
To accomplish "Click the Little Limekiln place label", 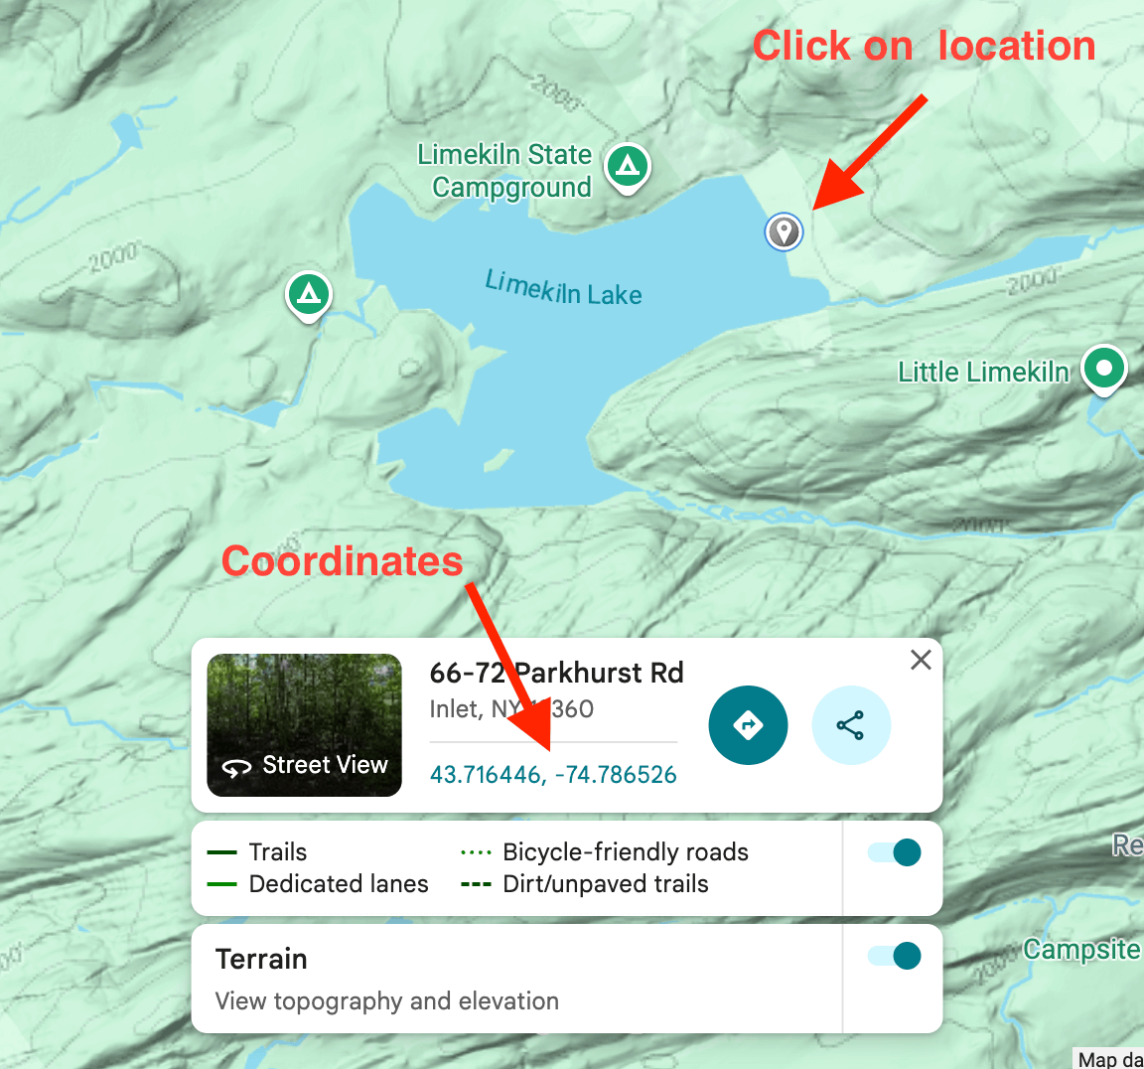I will point(983,373).
